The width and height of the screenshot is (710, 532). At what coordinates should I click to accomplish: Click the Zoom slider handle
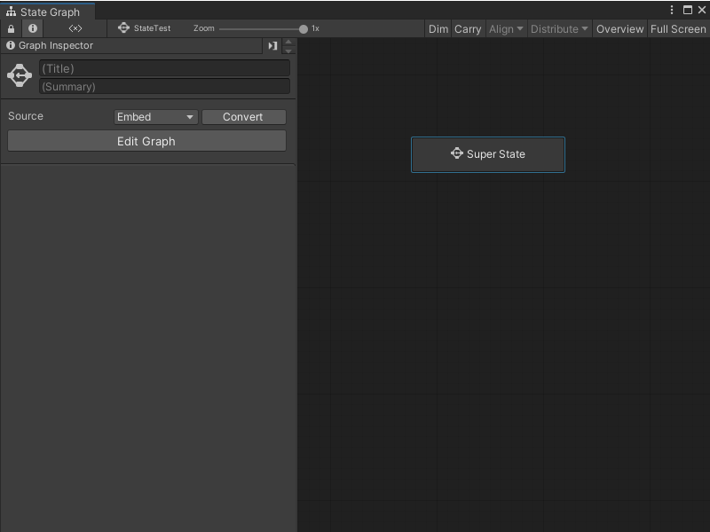[x=304, y=28]
